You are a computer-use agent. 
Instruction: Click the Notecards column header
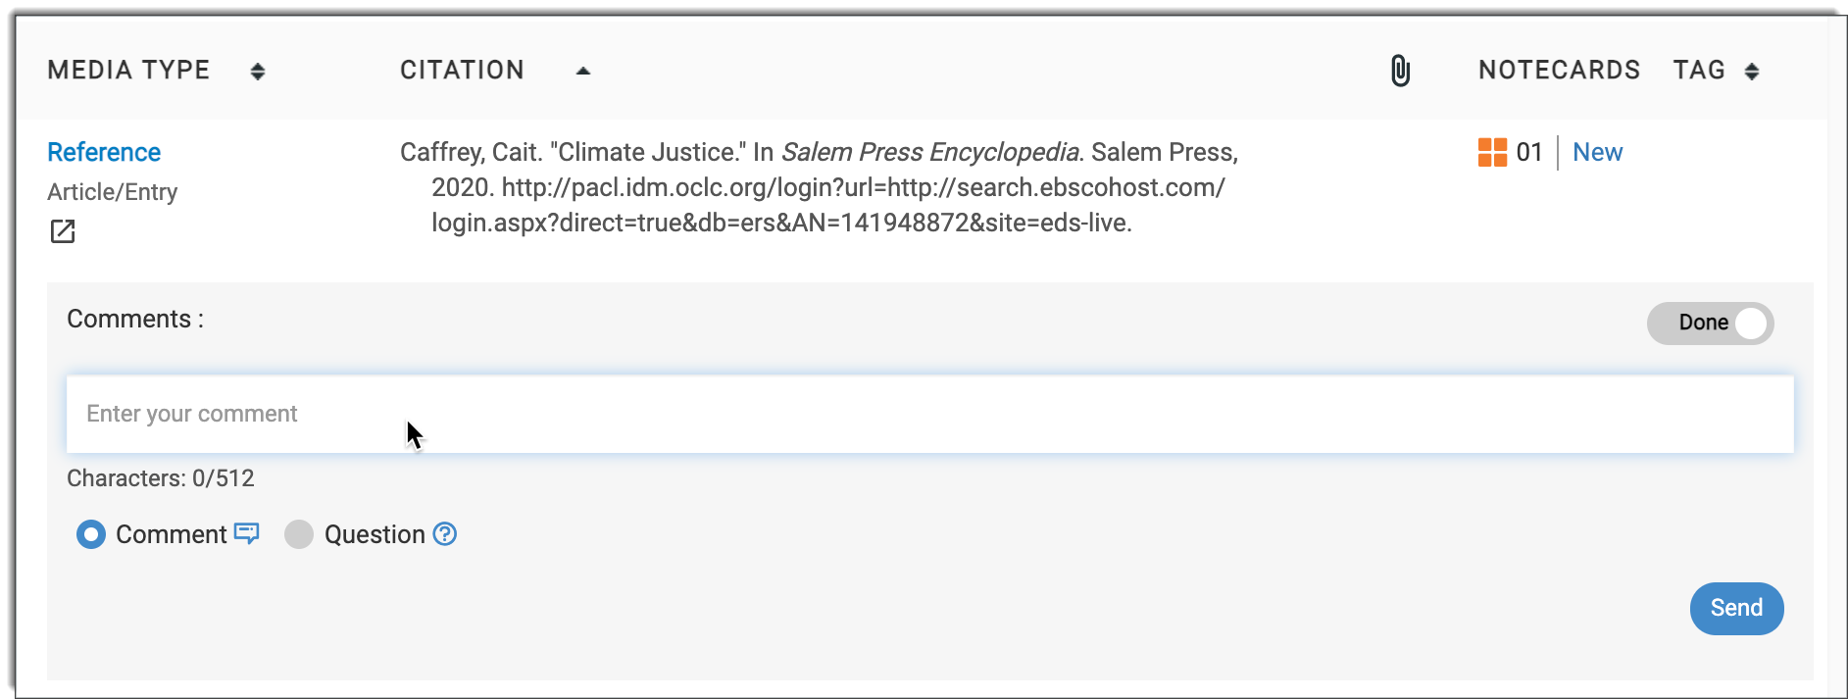[1559, 71]
